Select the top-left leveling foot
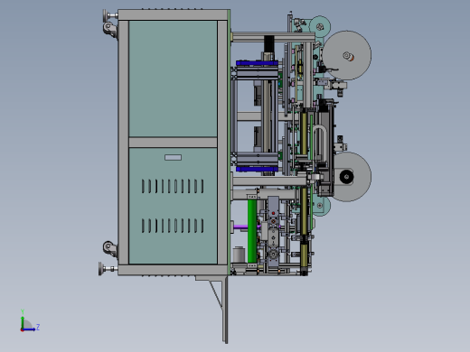The width and height of the screenshot is (470, 352). [x=109, y=14]
